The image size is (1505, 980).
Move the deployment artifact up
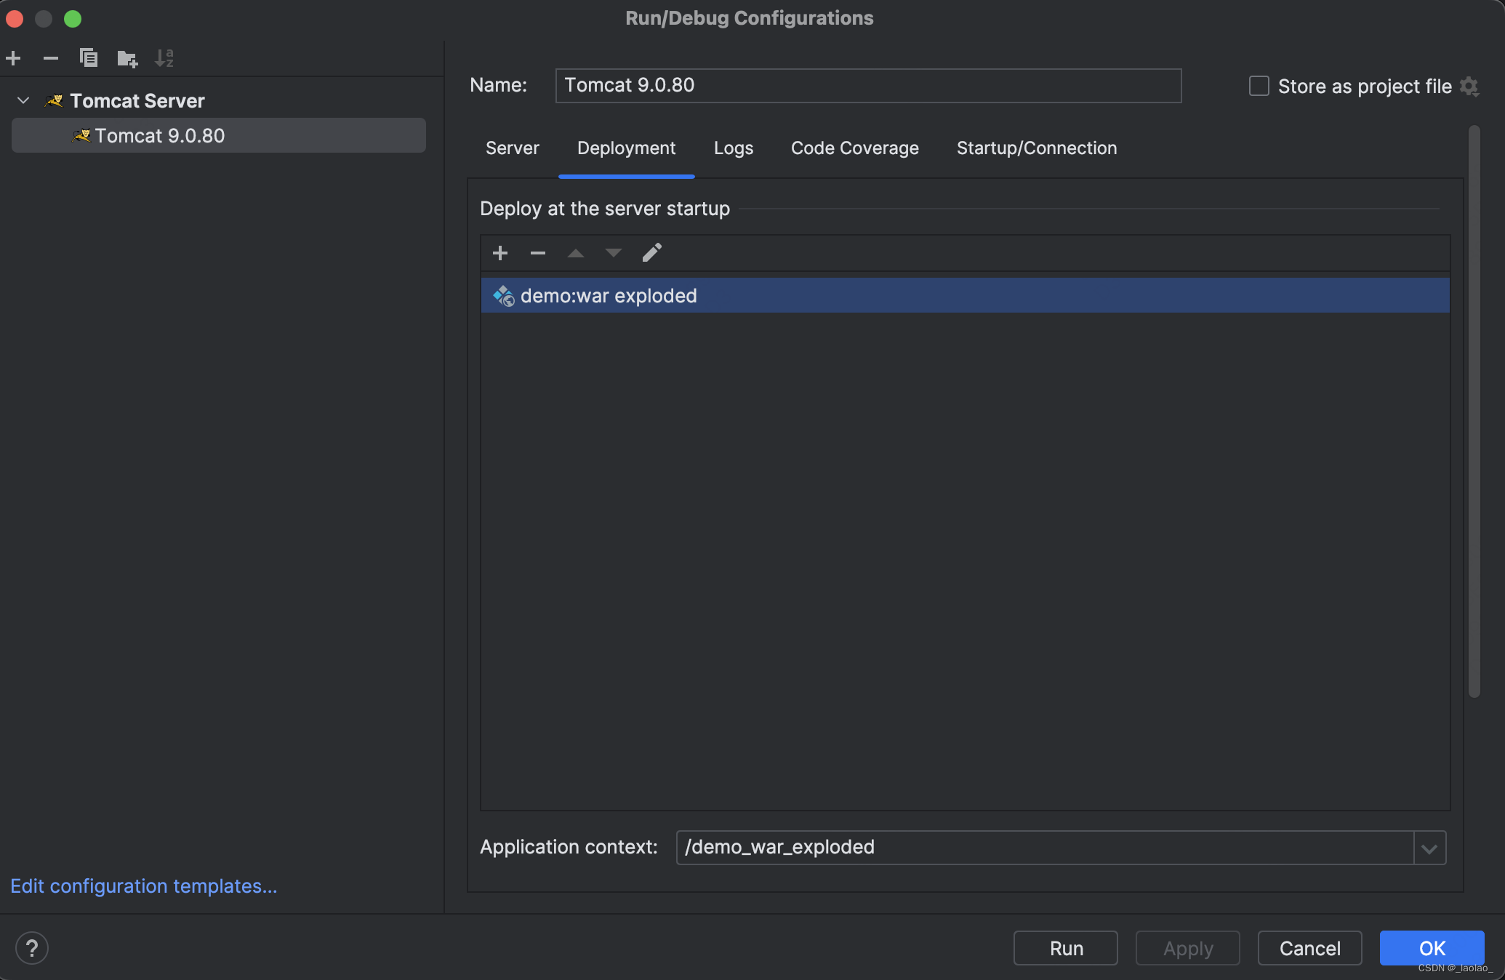click(576, 253)
